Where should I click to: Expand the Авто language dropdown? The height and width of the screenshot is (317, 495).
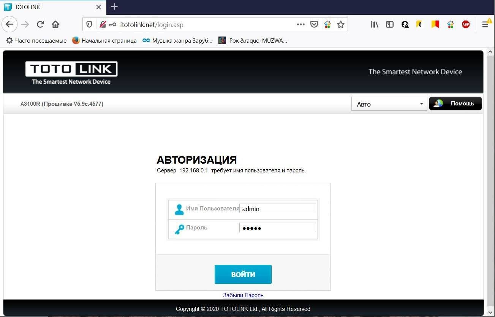389,104
